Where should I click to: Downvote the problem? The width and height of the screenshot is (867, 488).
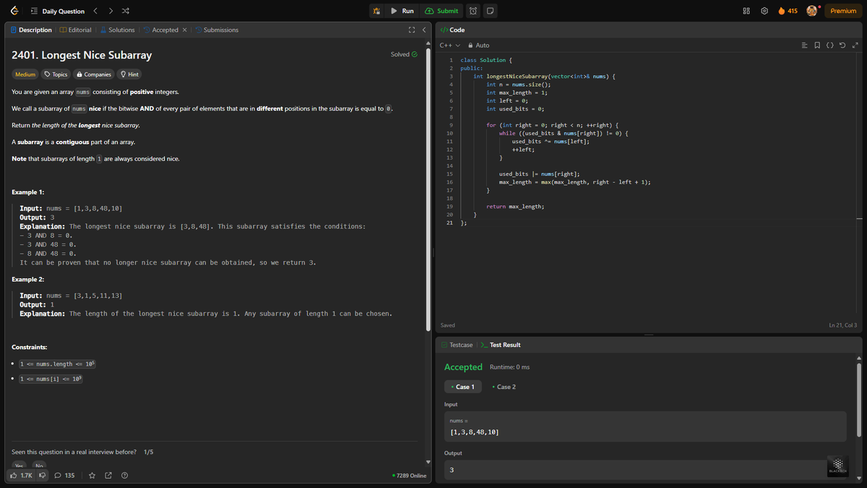click(x=42, y=475)
